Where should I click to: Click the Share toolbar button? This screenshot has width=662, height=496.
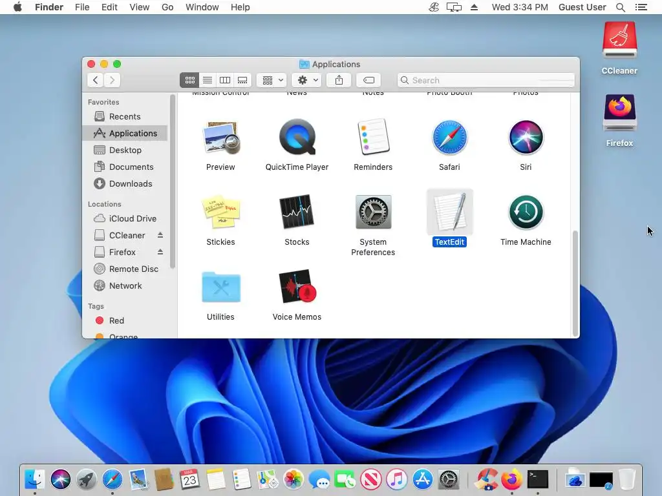pyautogui.click(x=339, y=80)
